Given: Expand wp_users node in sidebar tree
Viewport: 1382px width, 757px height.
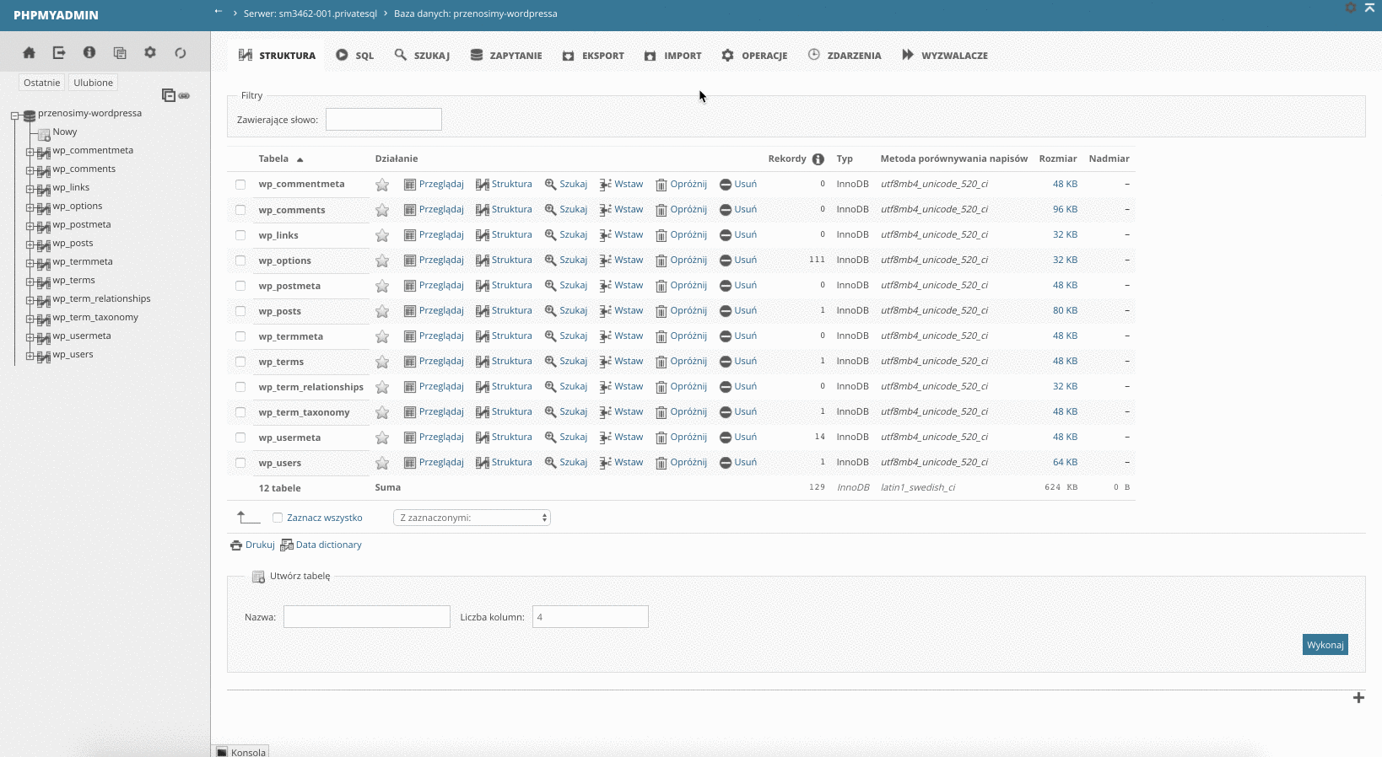Looking at the screenshot, I should coord(30,357).
